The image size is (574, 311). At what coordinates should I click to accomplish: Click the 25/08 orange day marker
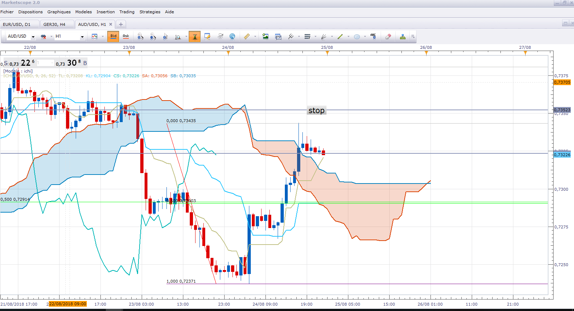[x=327, y=53]
